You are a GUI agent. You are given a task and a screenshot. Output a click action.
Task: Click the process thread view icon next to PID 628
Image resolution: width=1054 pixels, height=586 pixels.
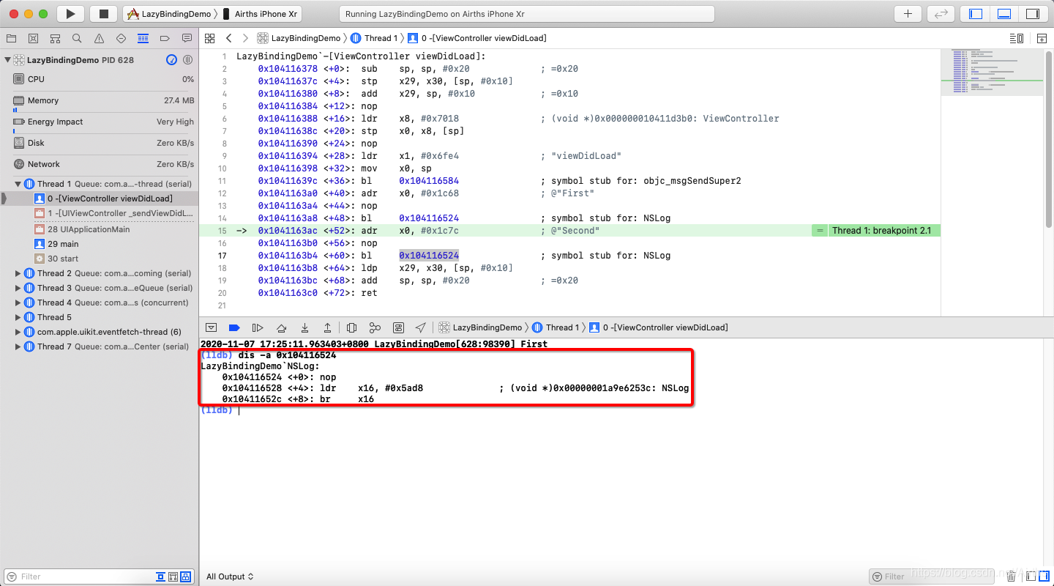tap(187, 60)
